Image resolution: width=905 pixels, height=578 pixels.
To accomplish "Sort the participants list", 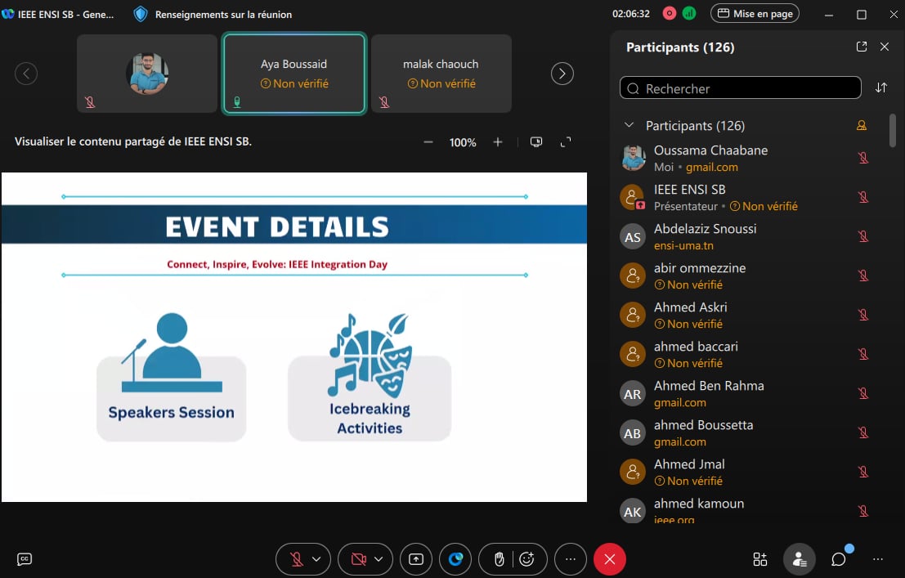I will point(880,87).
